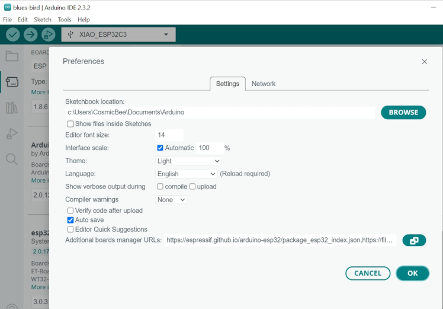Switch to the Network tab
The height and width of the screenshot is (309, 443).
264,84
